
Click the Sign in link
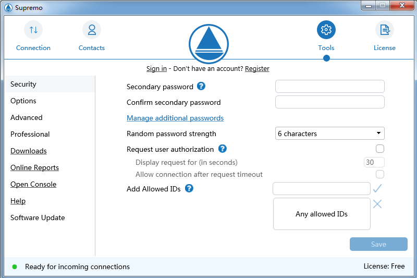point(156,68)
